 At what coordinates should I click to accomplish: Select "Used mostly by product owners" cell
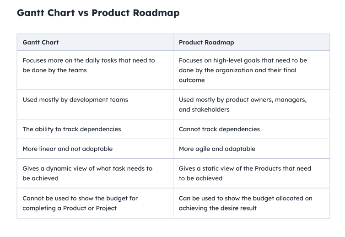(x=243, y=104)
